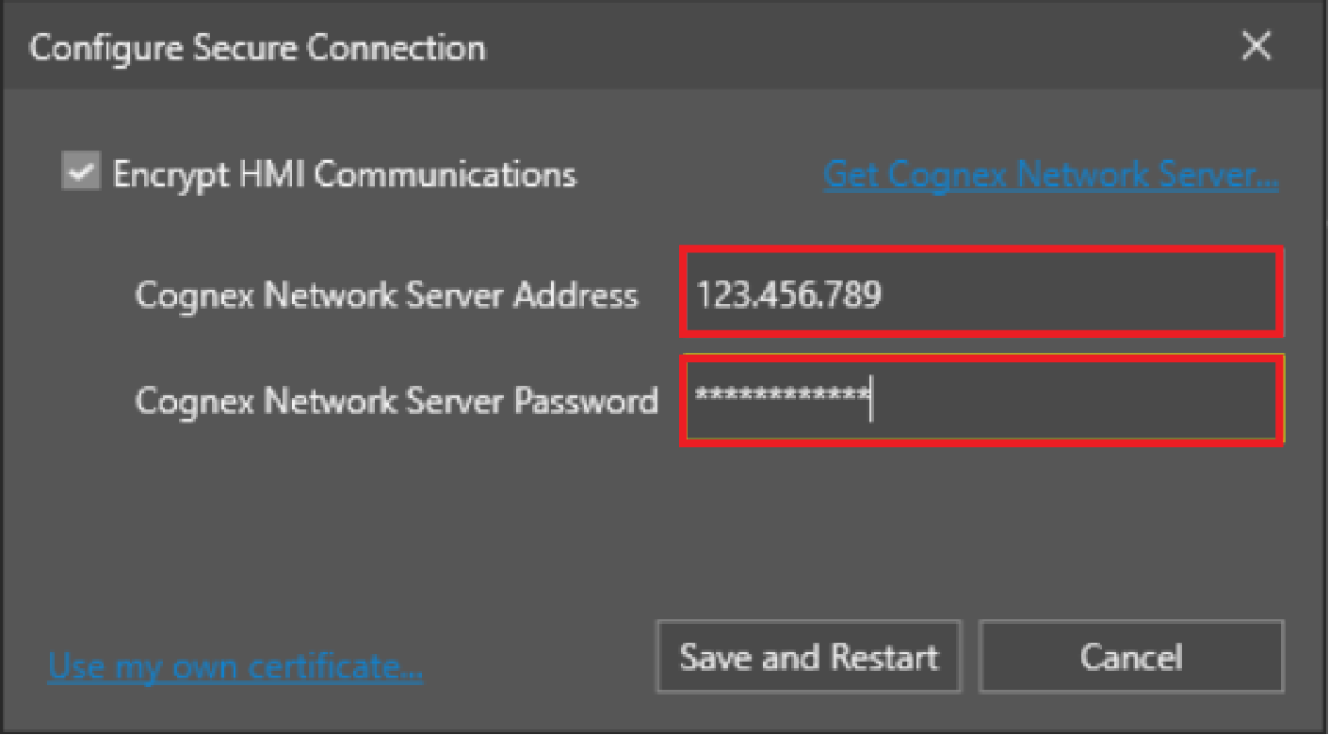The image size is (1329, 735).
Task: Click the Encrypt HMI Communications label text
Action: coord(344,175)
